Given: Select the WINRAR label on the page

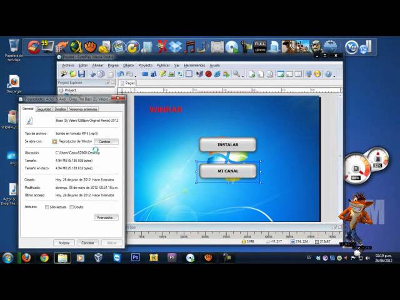Looking at the screenshot, I should click(166, 110).
